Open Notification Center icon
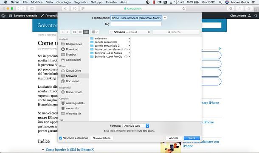Image resolution: width=259 pixels, height=153 pixels. click(253, 2)
